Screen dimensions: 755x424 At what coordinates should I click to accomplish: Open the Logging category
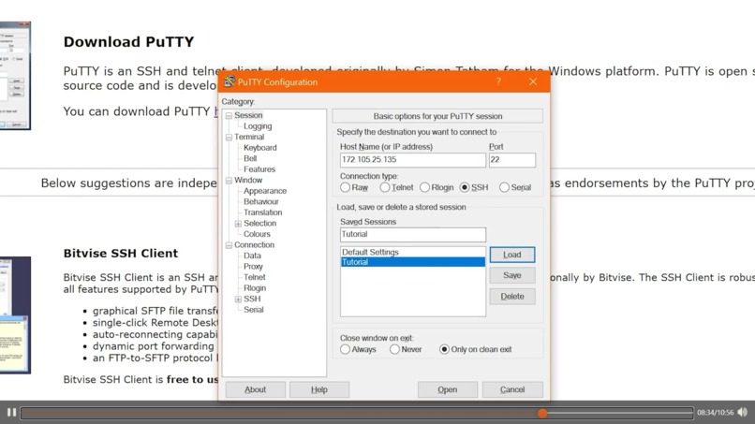[258, 126]
